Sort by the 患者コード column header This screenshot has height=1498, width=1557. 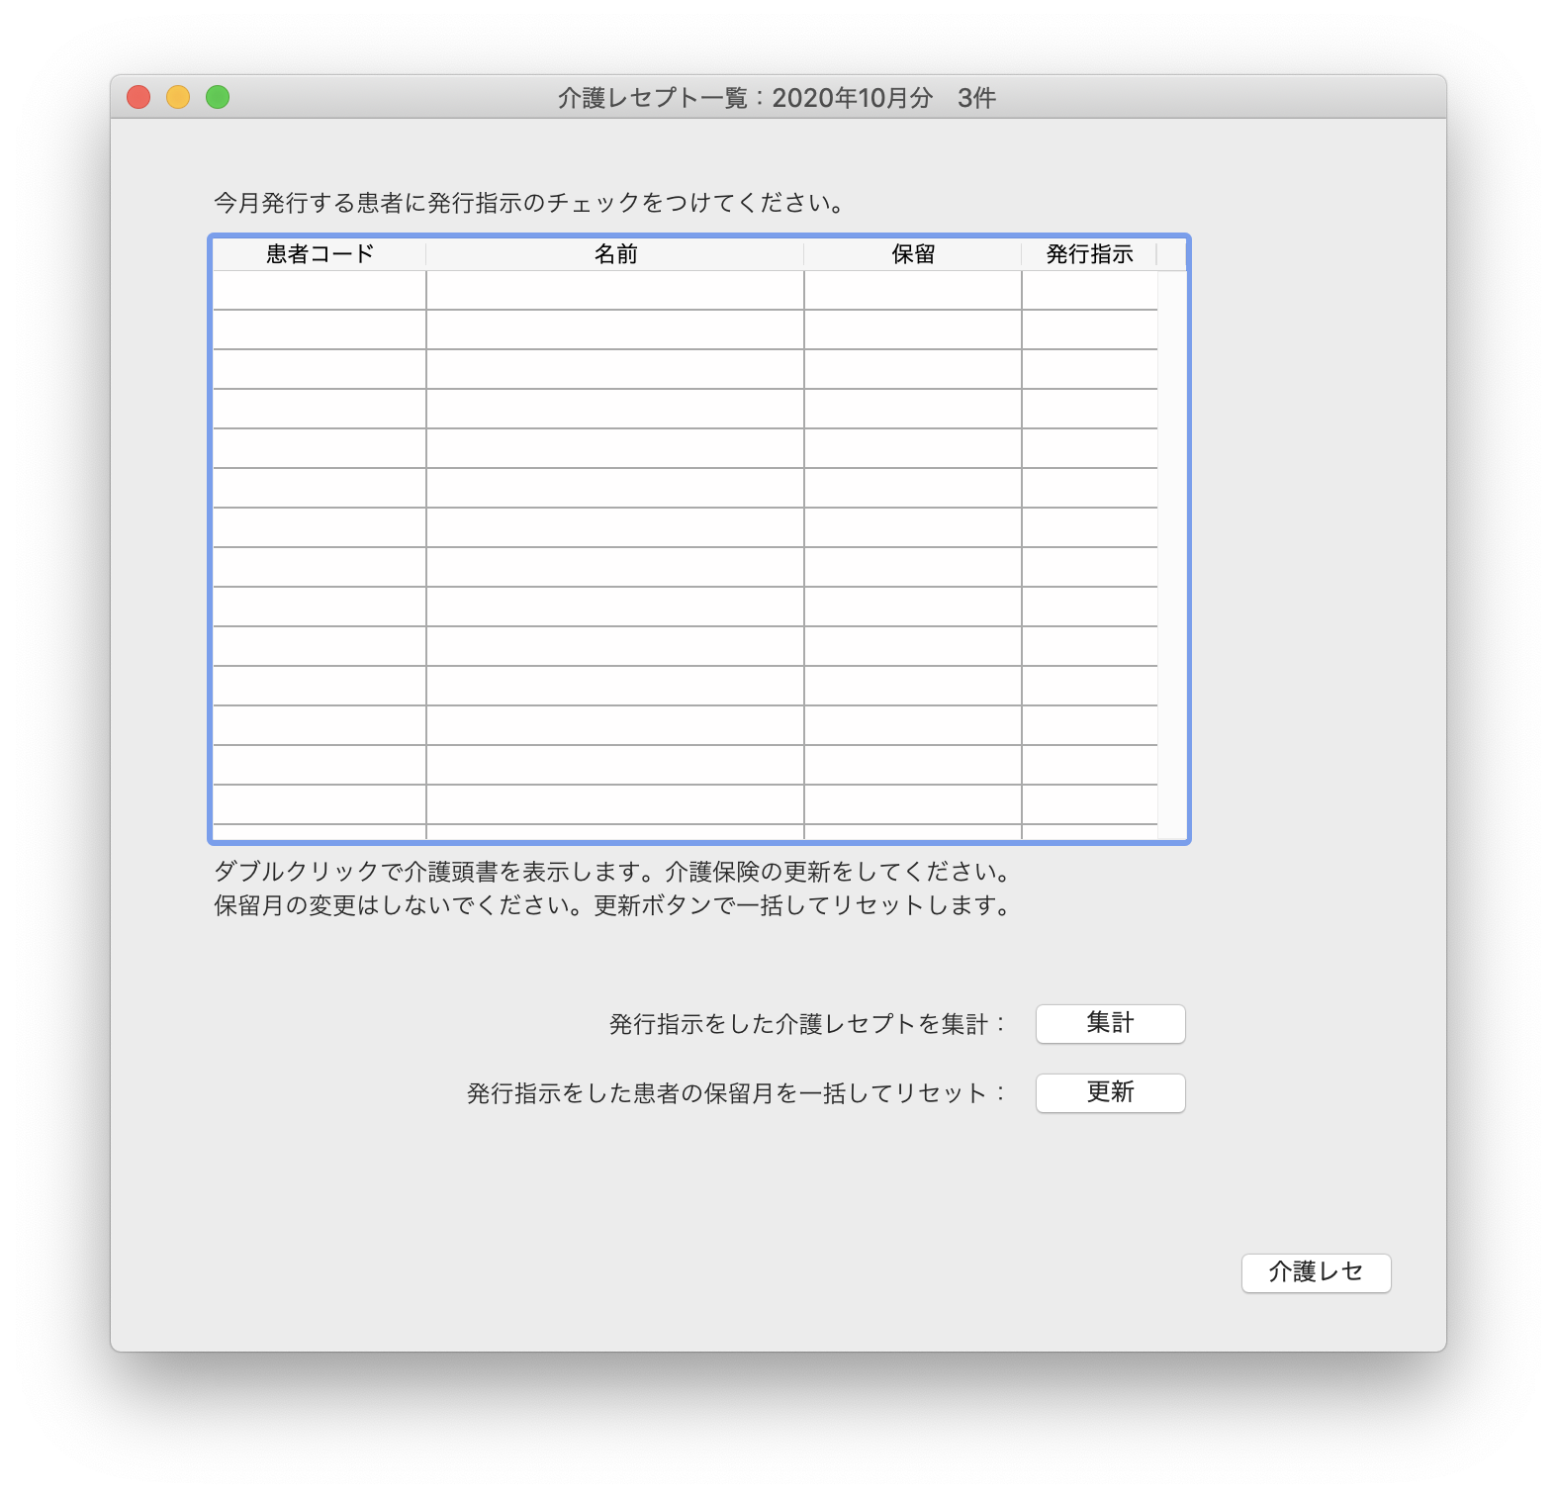tap(320, 254)
